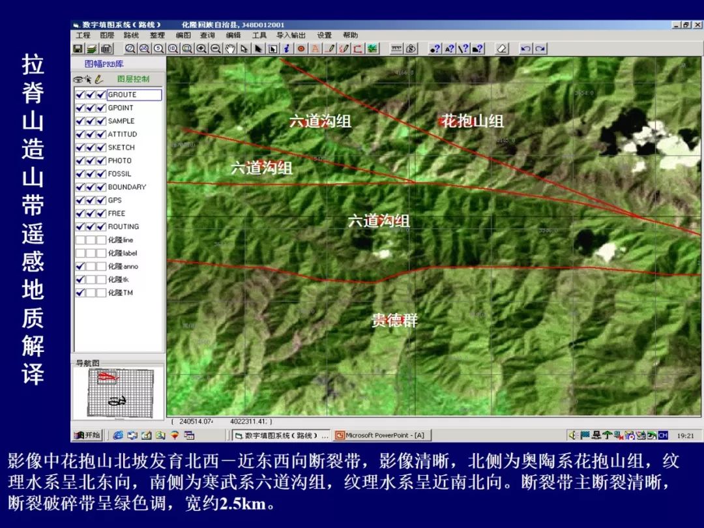Uncheck the visibility box of 化隆TM layer
The height and width of the screenshot is (528, 704).
[x=80, y=293]
